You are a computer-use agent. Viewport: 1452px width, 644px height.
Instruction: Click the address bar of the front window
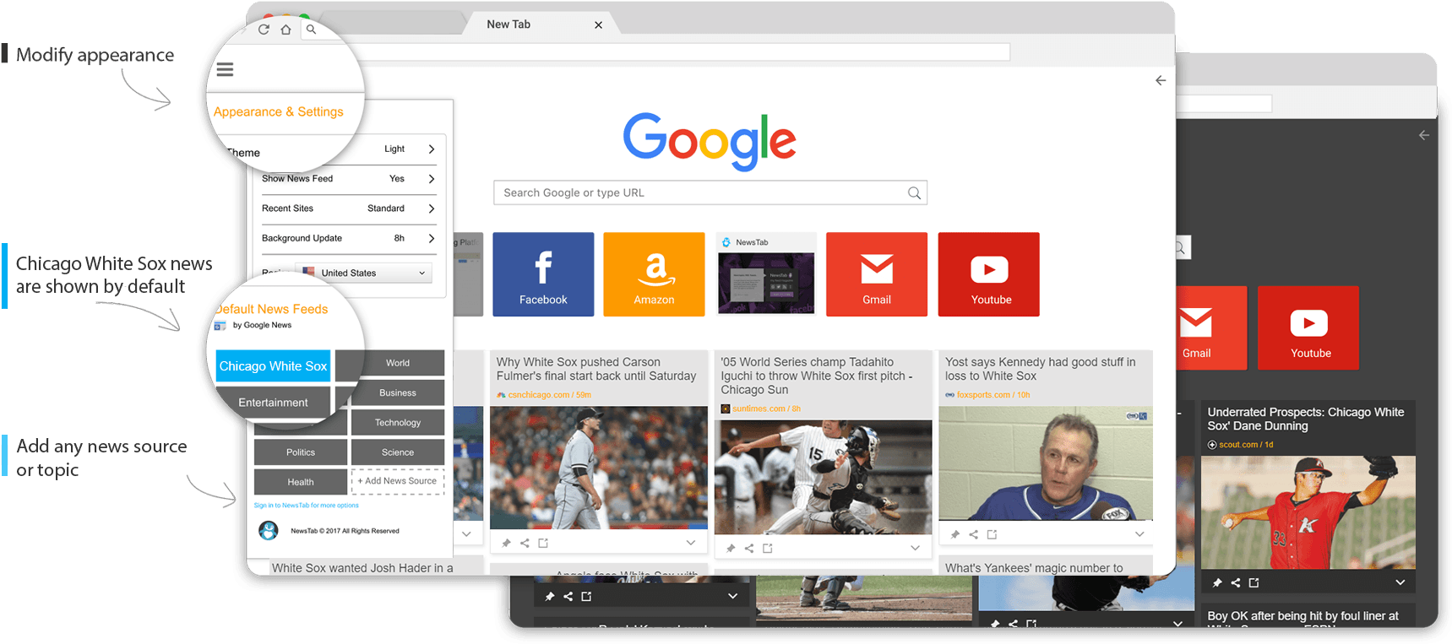(684, 52)
